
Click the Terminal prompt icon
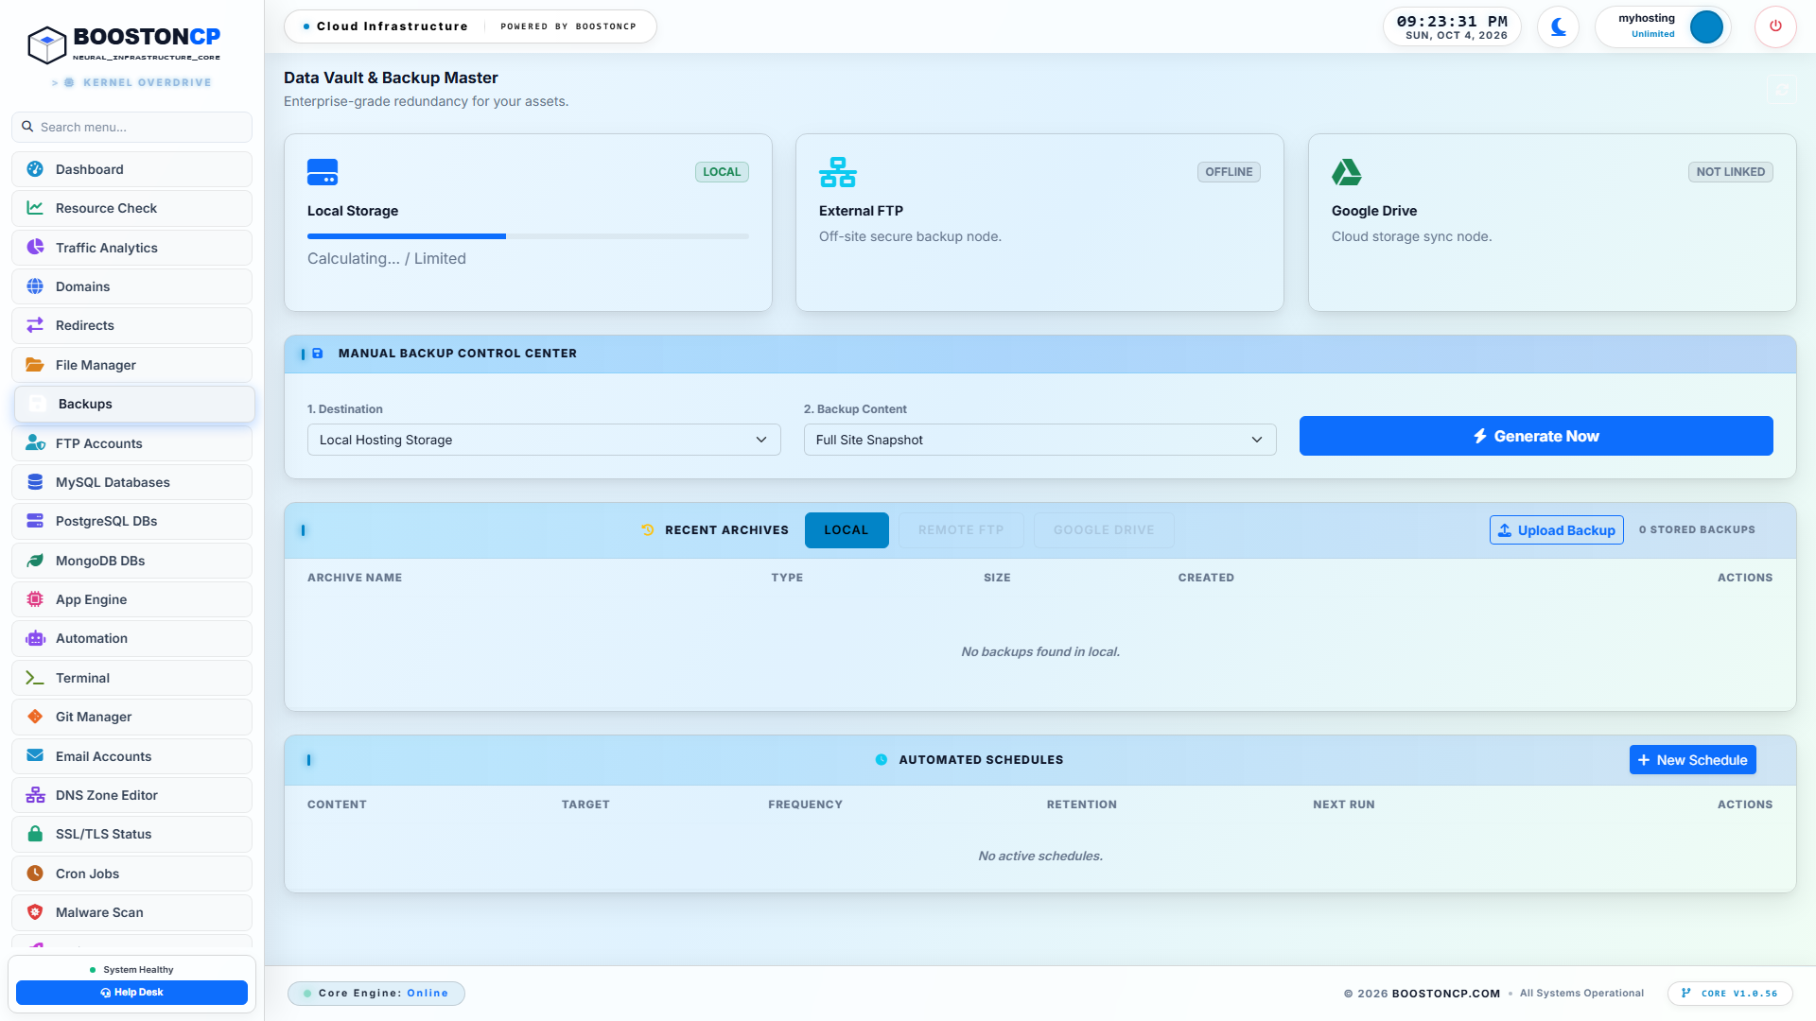point(35,678)
